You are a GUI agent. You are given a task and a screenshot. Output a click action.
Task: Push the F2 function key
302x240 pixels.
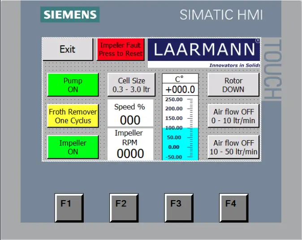124,208
